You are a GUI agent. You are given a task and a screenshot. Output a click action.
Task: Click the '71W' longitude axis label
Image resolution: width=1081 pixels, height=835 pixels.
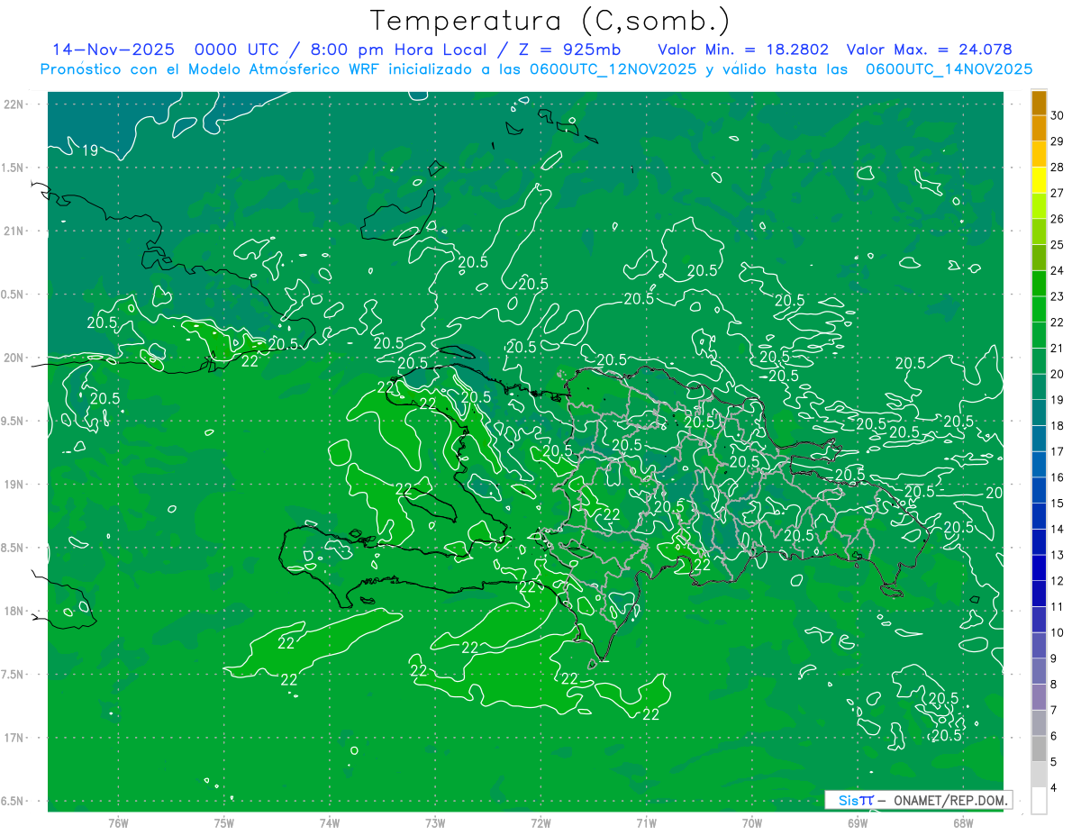(646, 823)
